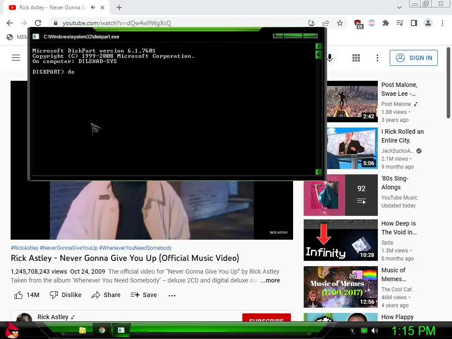The height and width of the screenshot is (339, 452).
Task: Open the Extensions puzzle piece menu
Action: tap(385, 23)
